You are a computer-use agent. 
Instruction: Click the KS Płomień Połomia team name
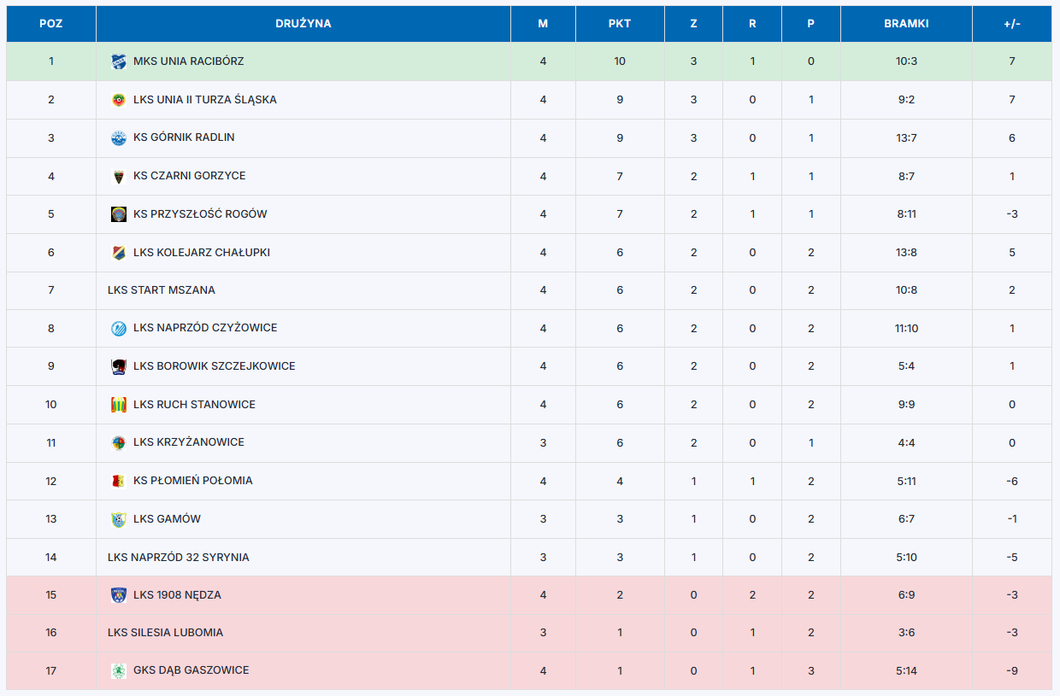193,481
